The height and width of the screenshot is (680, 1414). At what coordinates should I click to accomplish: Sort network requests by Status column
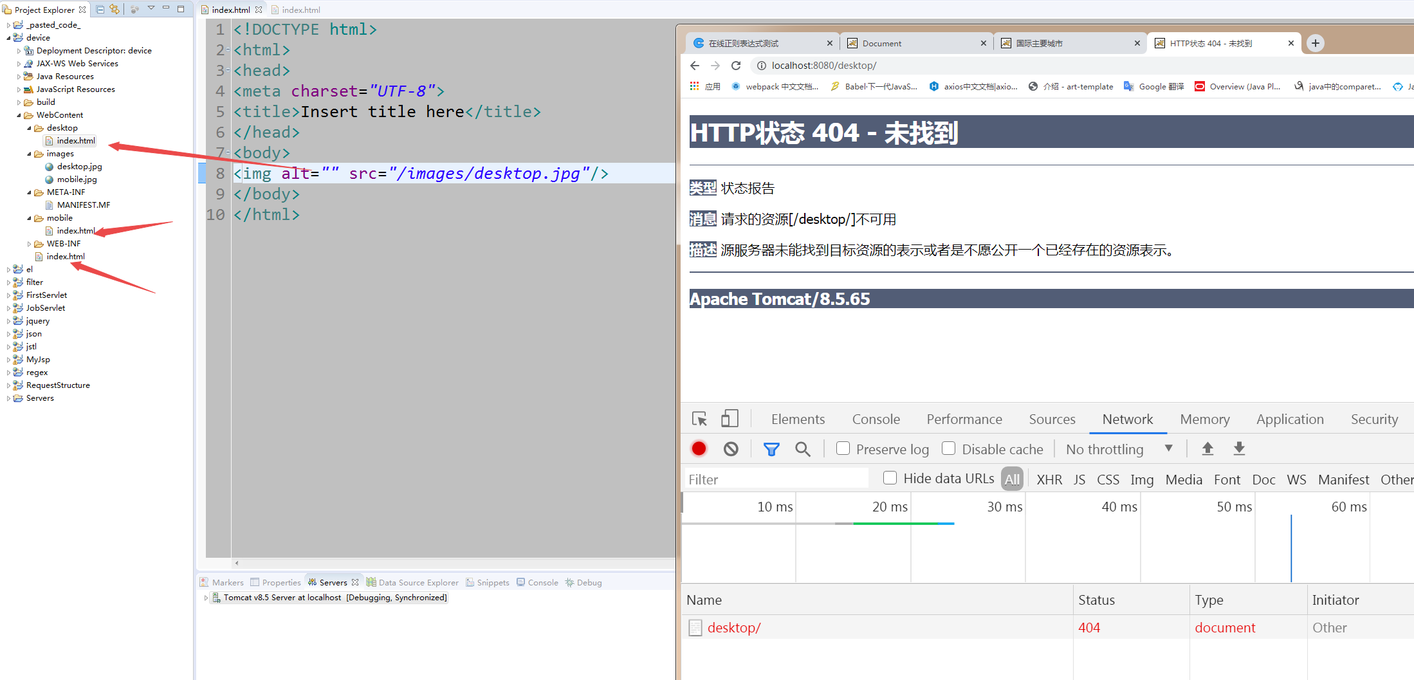point(1096,600)
